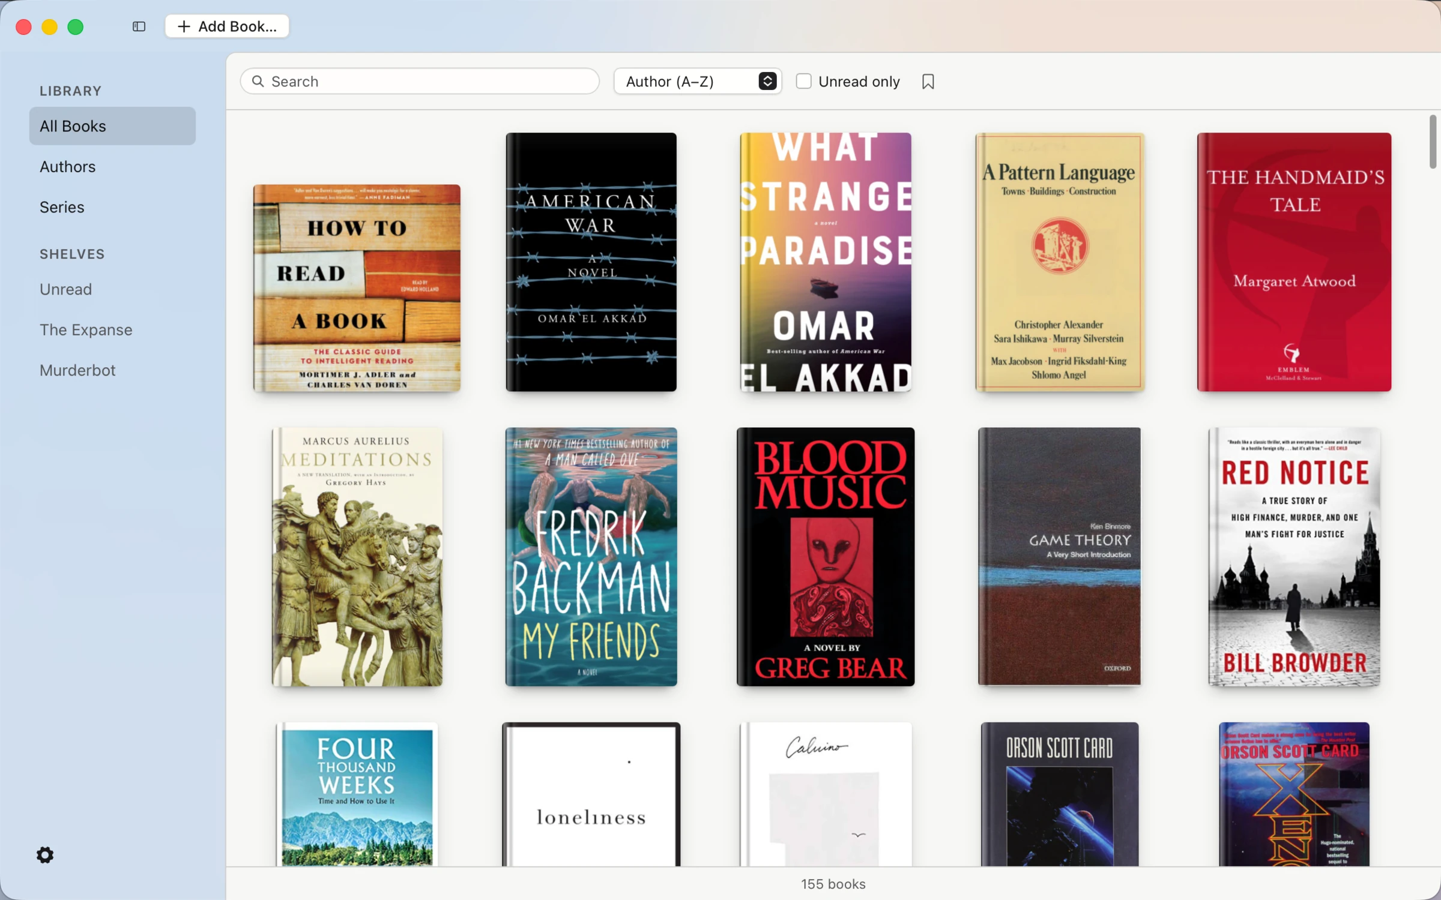The width and height of the screenshot is (1441, 900).
Task: Focus the Search input field
Action: coord(420,81)
